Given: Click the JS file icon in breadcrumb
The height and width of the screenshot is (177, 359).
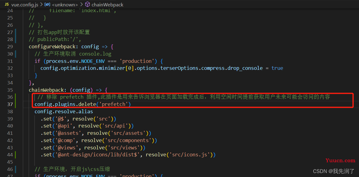Looking at the screenshot, I should click(7, 4).
